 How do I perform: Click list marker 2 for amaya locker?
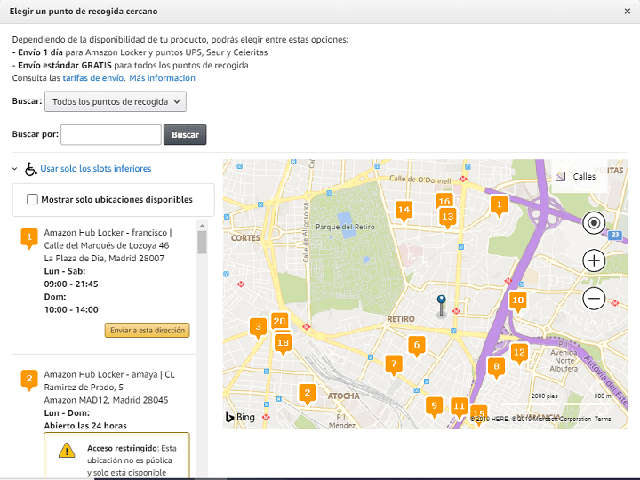pyautogui.click(x=29, y=380)
